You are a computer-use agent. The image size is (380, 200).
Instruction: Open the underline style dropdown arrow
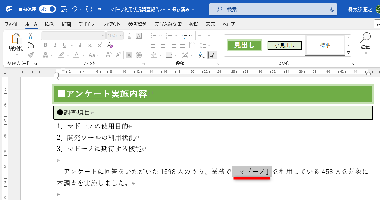coord(72,45)
